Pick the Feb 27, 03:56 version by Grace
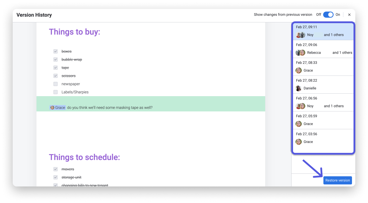 [x=323, y=138]
